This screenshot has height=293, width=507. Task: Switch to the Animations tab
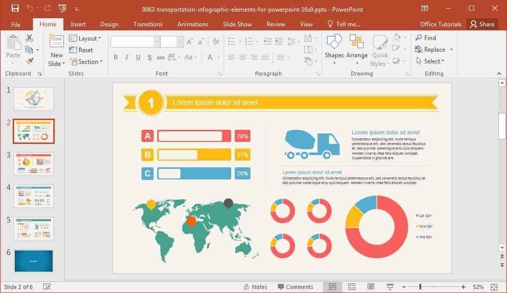tap(193, 24)
